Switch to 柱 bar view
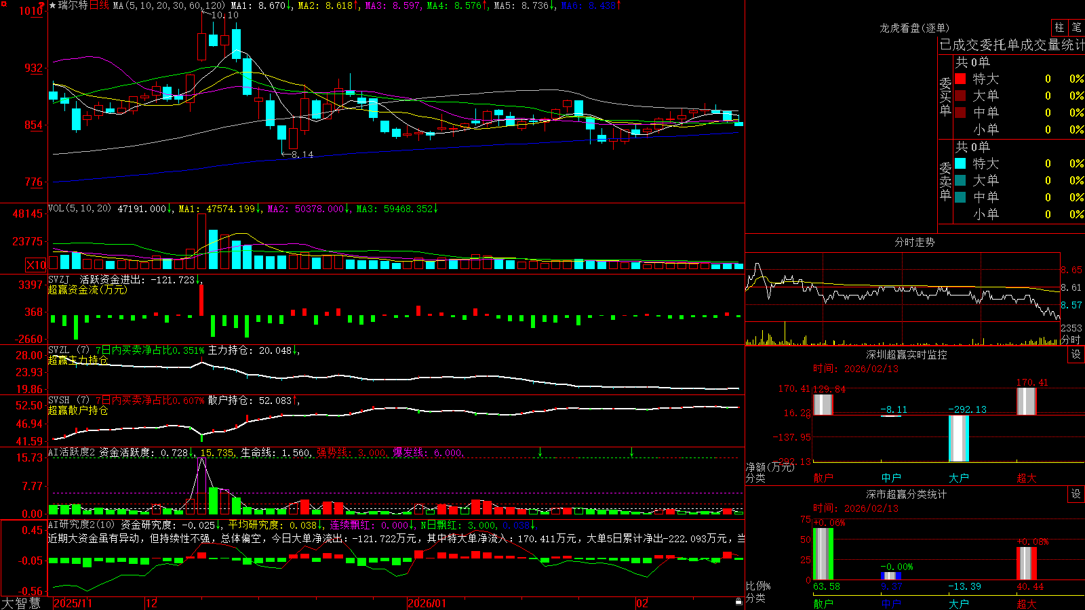This screenshot has width=1085, height=610. tap(1059, 28)
